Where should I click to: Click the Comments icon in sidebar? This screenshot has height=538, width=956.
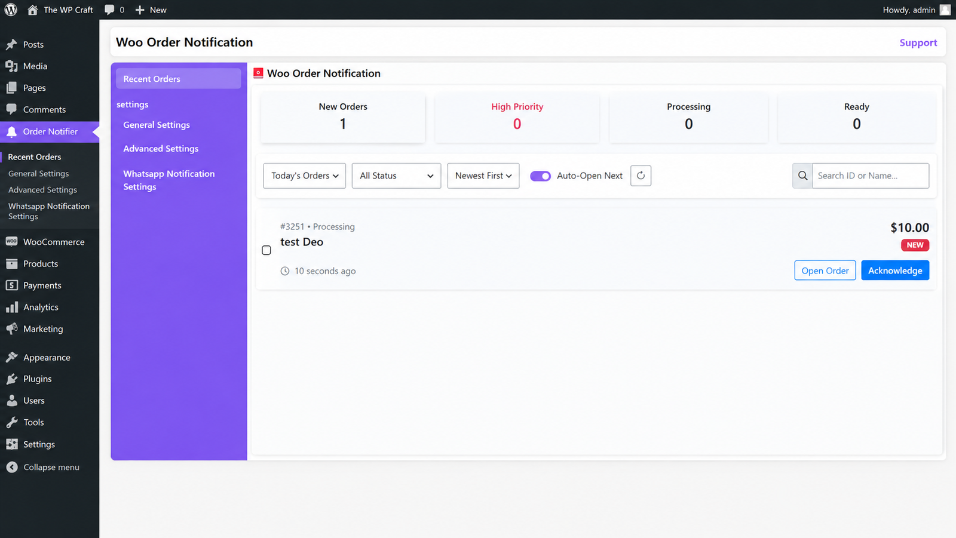pyautogui.click(x=11, y=109)
